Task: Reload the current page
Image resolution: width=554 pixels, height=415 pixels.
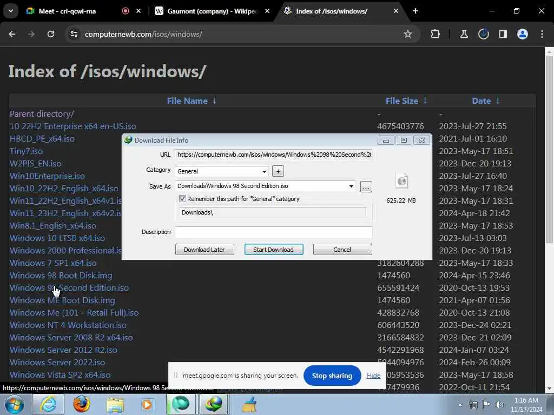Action: click(51, 34)
